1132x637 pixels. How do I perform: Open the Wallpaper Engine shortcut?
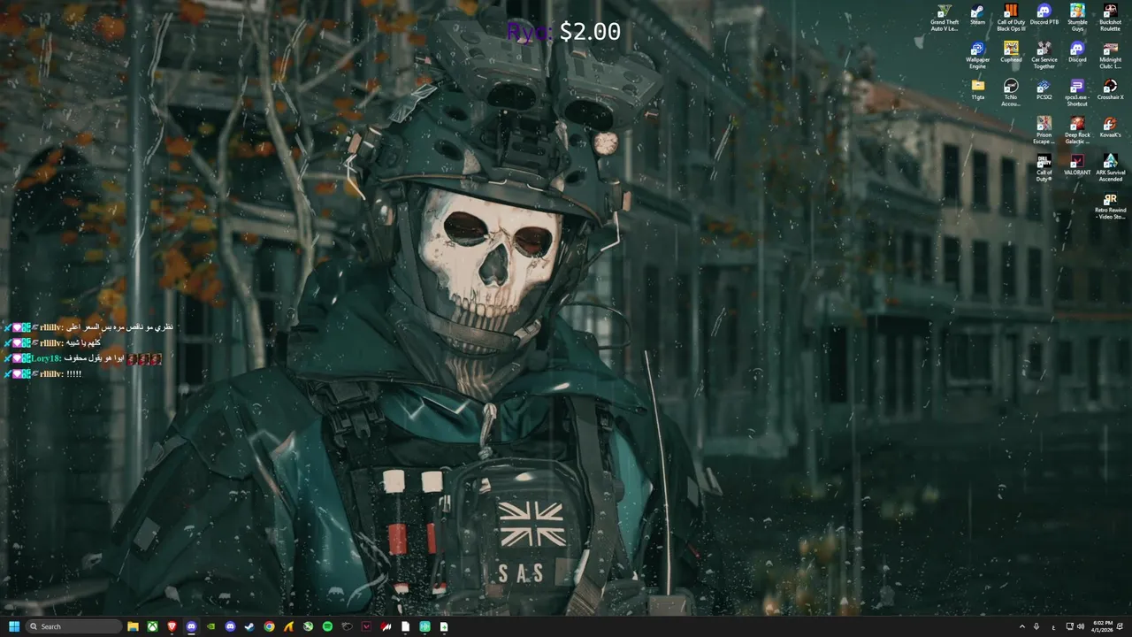coord(977,55)
